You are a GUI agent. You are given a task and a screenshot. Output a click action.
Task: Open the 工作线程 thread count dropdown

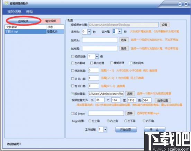point(105,130)
